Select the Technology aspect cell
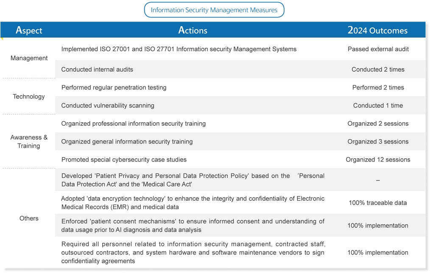The width and height of the screenshot is (430, 273). click(29, 97)
